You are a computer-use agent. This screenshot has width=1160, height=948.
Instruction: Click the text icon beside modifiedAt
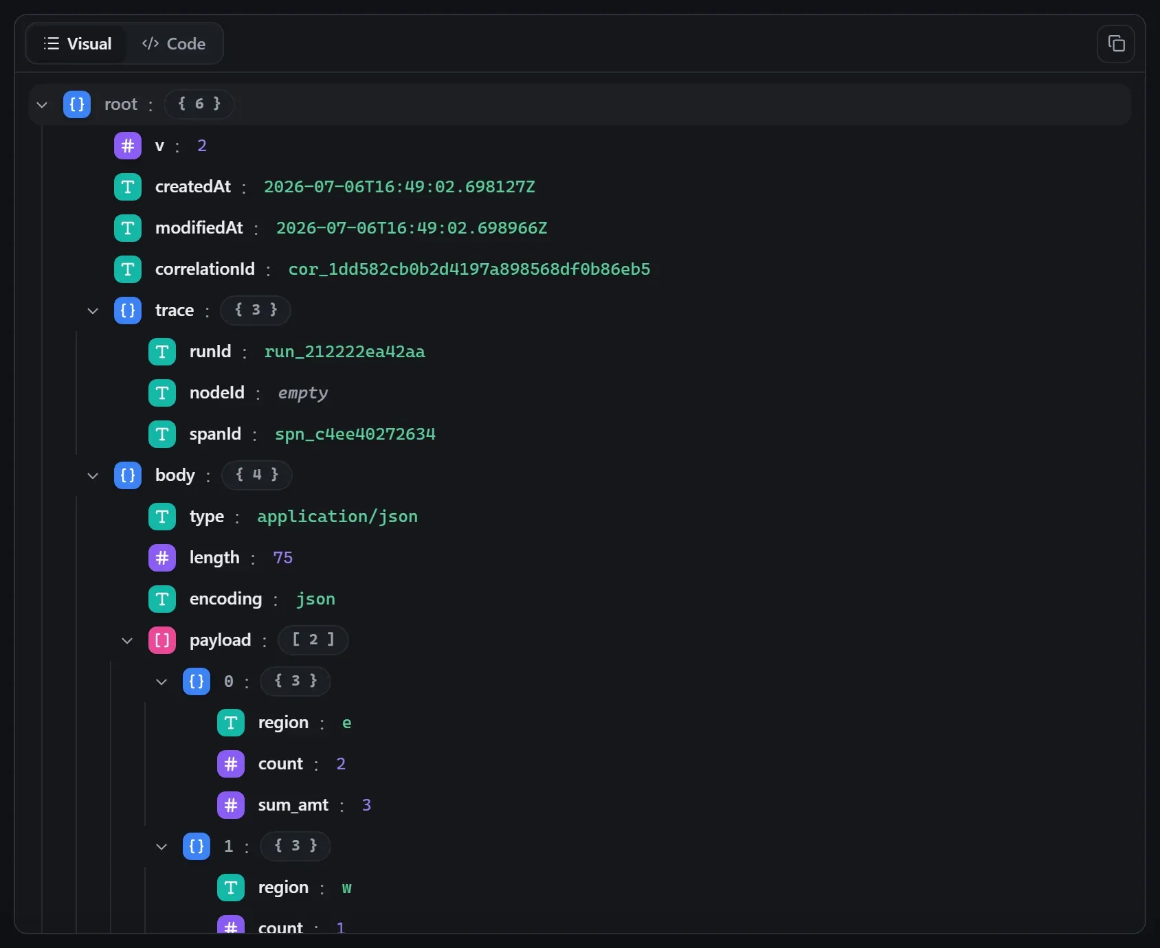coord(128,228)
